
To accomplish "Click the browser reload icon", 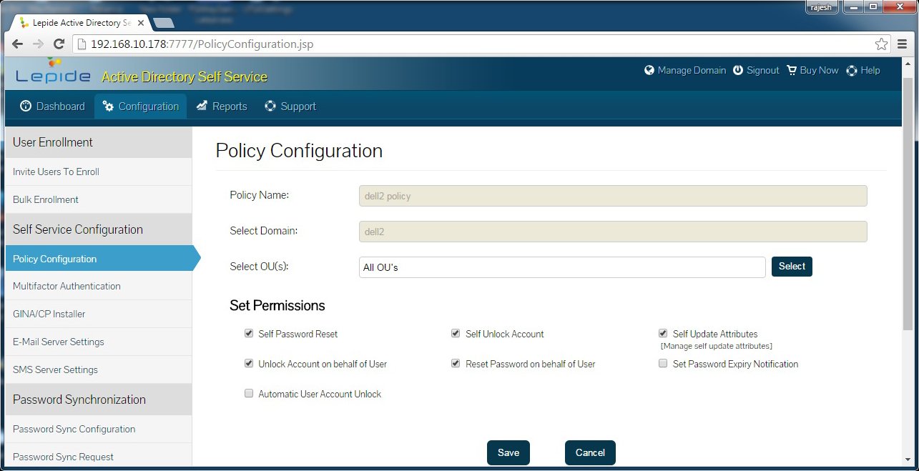I will [59, 44].
